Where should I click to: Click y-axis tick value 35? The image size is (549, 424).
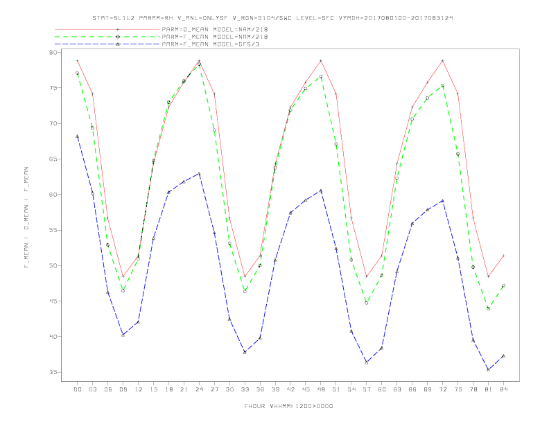coord(53,372)
